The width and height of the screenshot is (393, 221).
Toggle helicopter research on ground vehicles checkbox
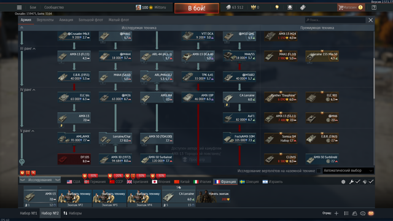[319, 171]
